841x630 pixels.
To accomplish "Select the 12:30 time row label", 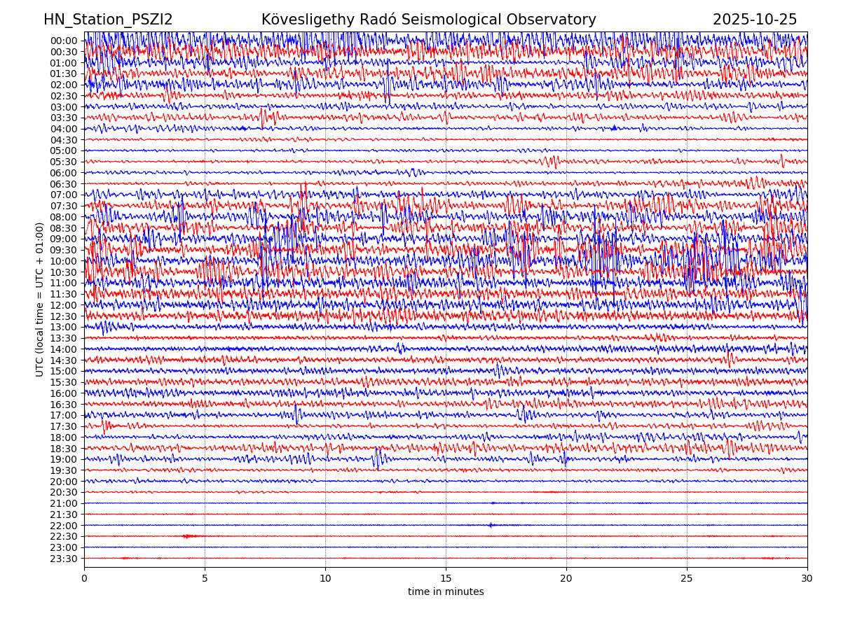I will pyautogui.click(x=63, y=316).
